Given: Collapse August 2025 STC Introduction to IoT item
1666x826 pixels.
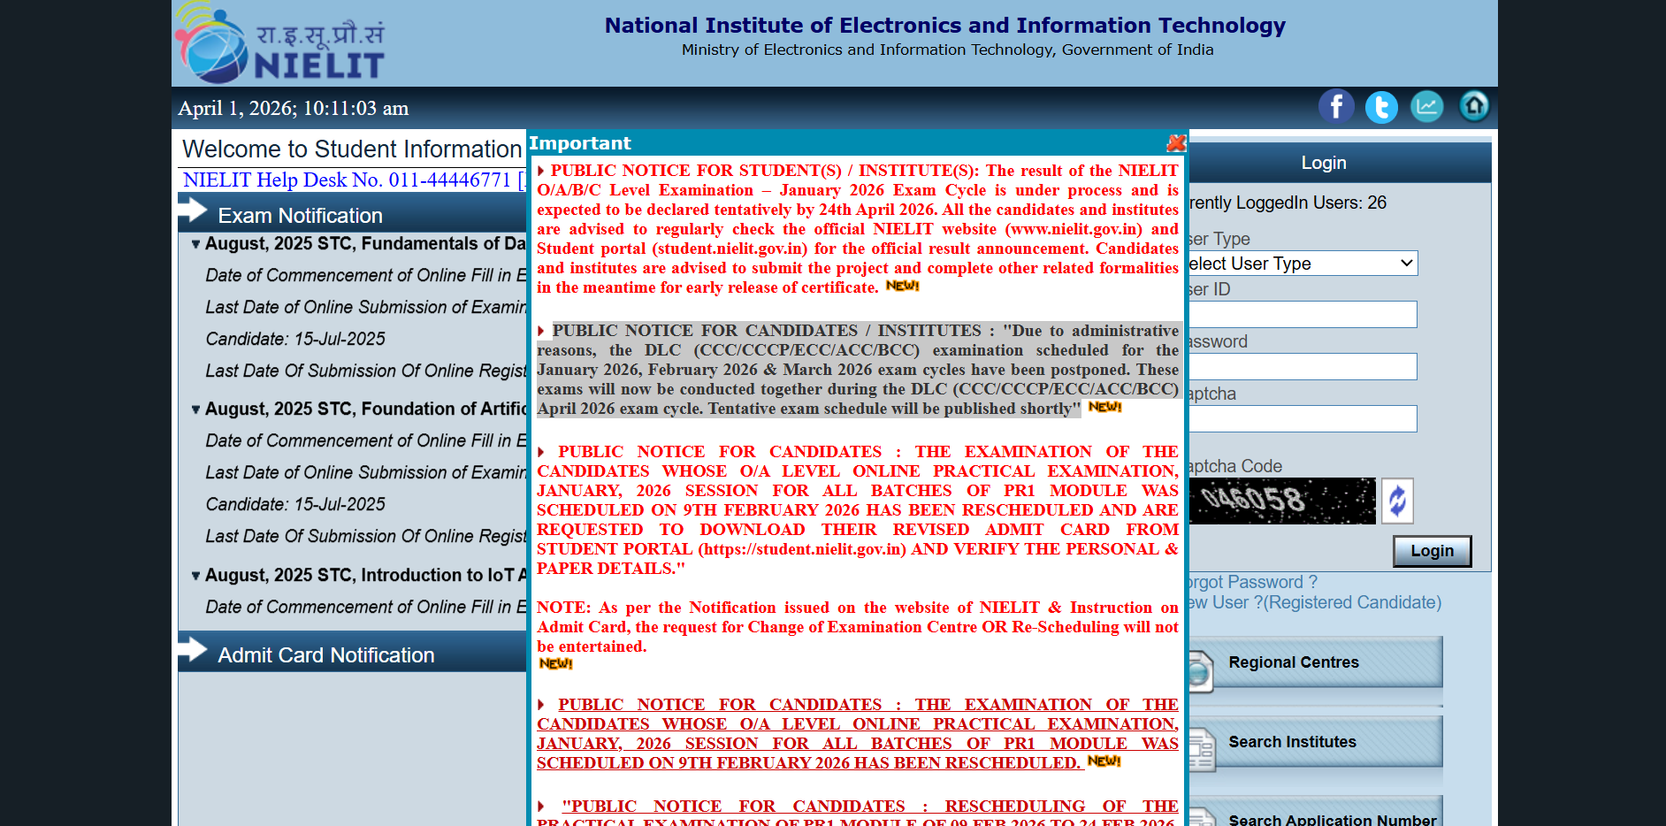Looking at the screenshot, I should [195, 576].
